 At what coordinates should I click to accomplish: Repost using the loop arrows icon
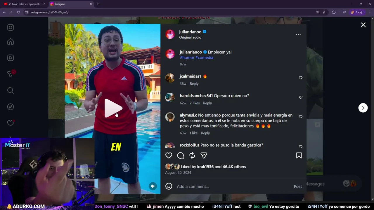coord(192,155)
